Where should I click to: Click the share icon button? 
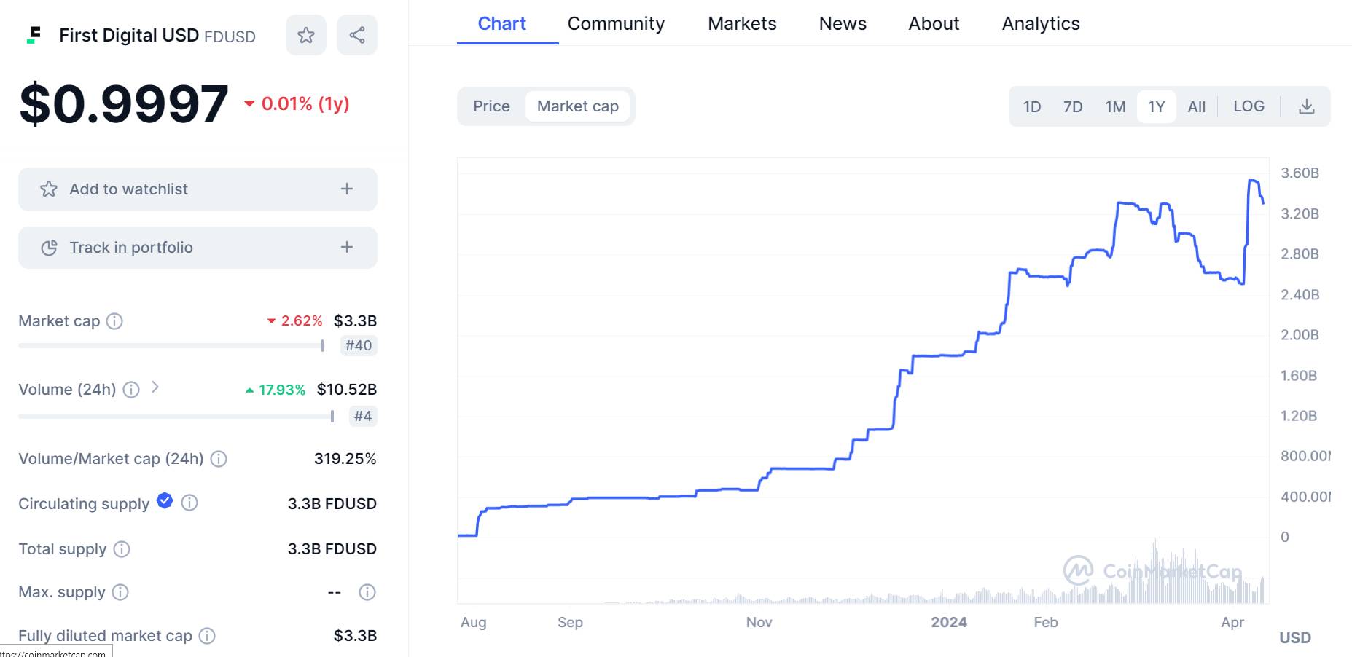357,35
